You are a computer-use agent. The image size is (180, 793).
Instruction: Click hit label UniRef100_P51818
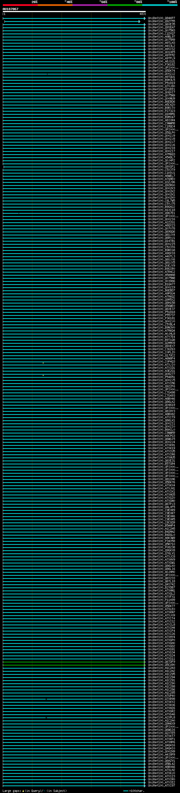[x=161, y=312]
